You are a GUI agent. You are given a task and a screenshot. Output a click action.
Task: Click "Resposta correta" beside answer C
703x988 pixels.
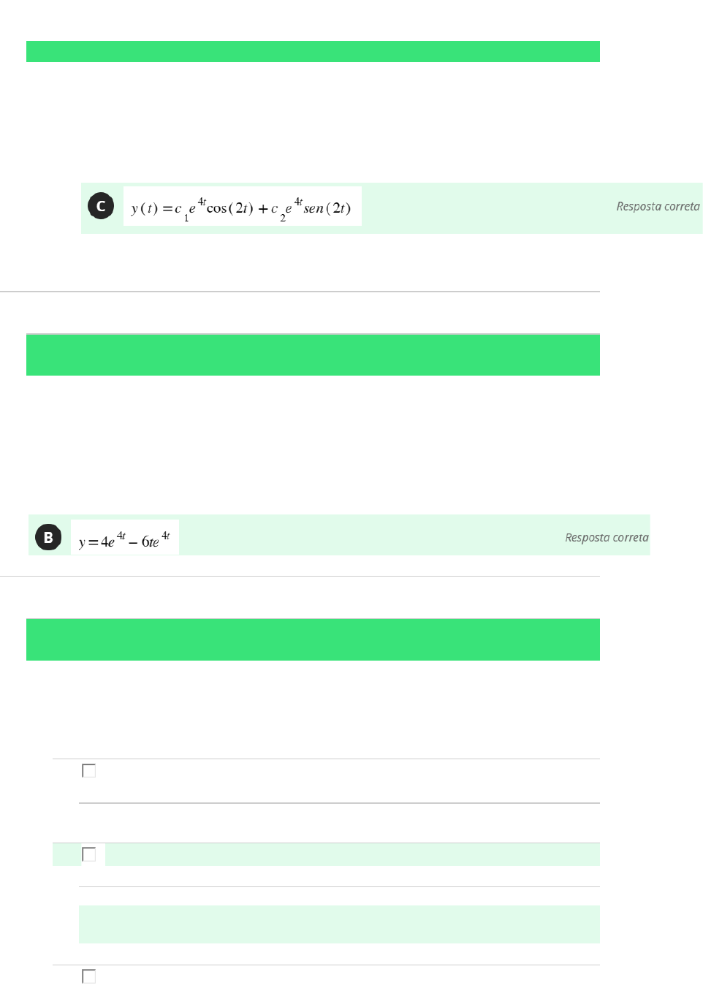[x=658, y=207]
